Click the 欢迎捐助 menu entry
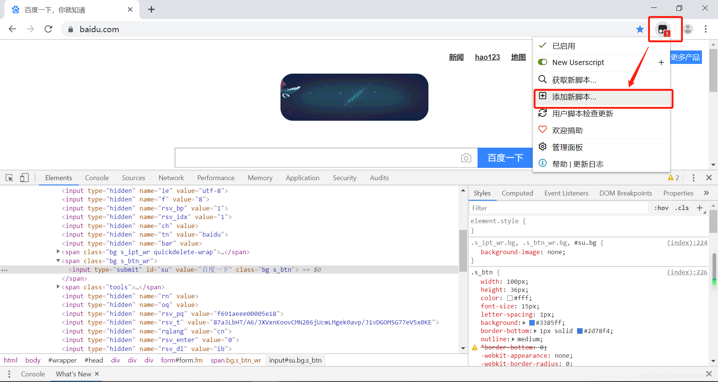The width and height of the screenshot is (718, 382). click(x=601, y=130)
